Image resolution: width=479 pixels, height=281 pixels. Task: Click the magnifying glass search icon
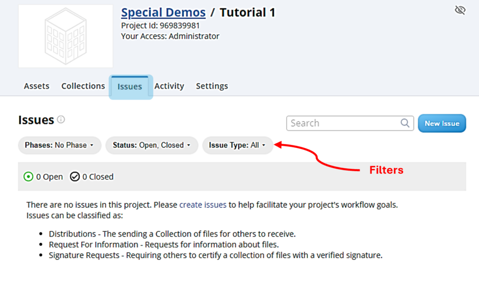click(405, 123)
